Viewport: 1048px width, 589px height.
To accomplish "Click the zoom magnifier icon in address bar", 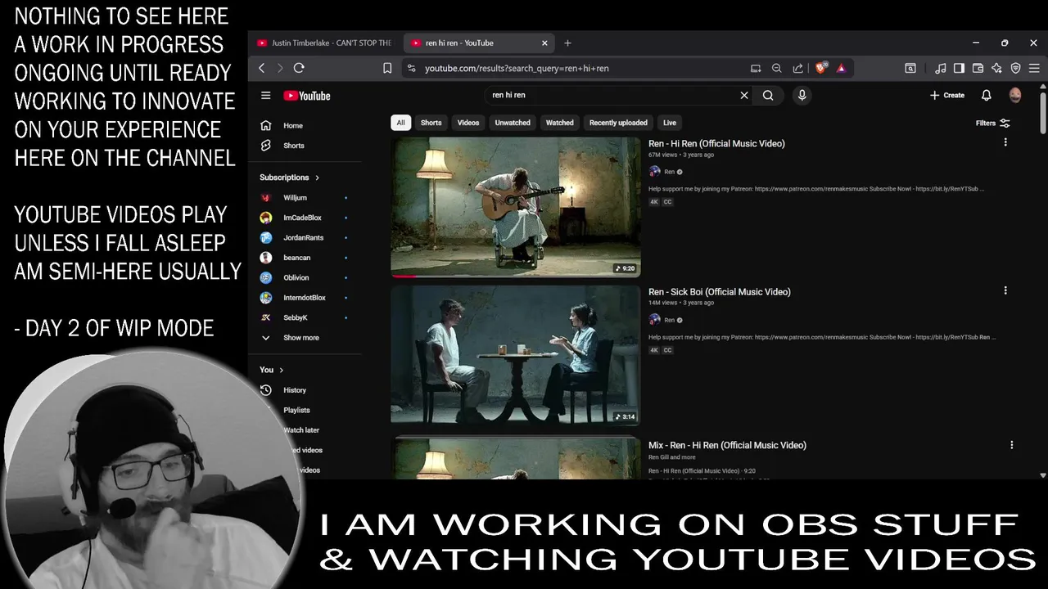I will coord(776,69).
